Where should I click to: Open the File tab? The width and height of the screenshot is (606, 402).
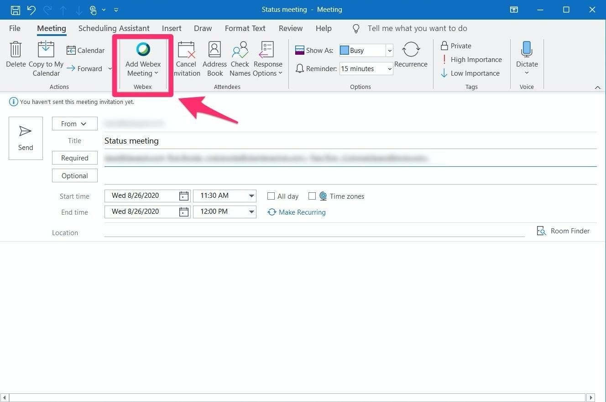(15, 28)
